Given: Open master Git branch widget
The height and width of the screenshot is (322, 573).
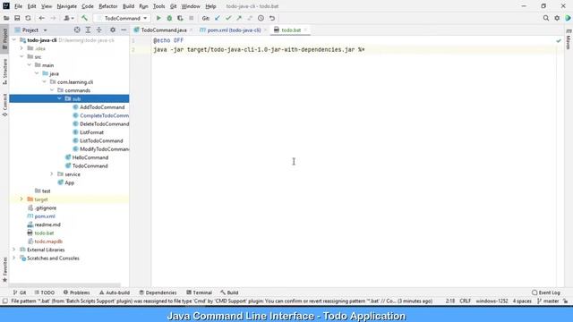Looking at the screenshot, I should click(x=548, y=301).
